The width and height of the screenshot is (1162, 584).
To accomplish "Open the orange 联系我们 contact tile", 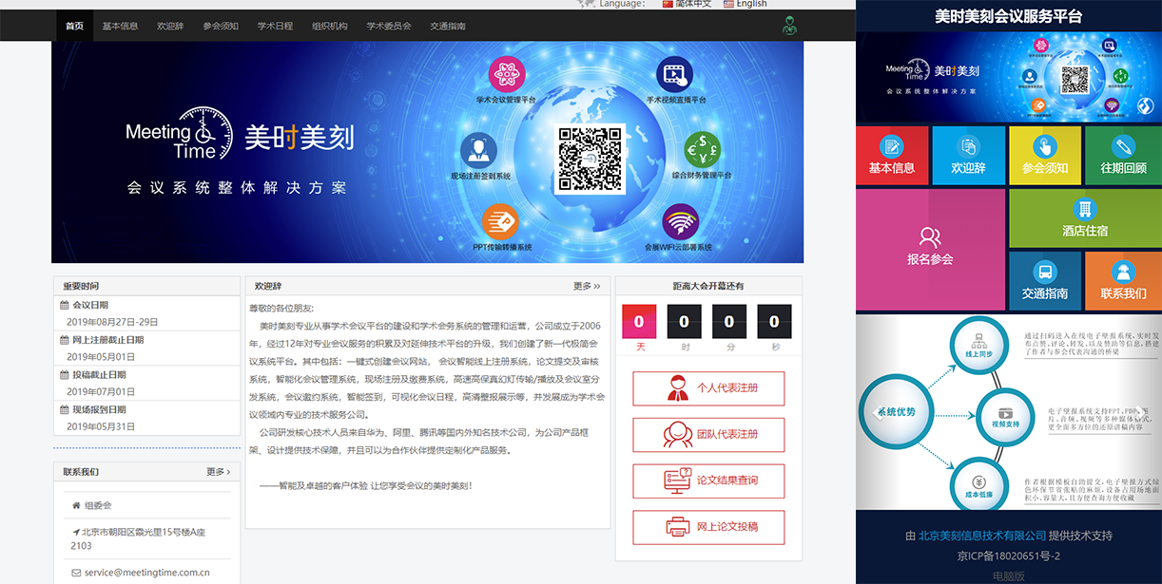I will click(x=1123, y=281).
